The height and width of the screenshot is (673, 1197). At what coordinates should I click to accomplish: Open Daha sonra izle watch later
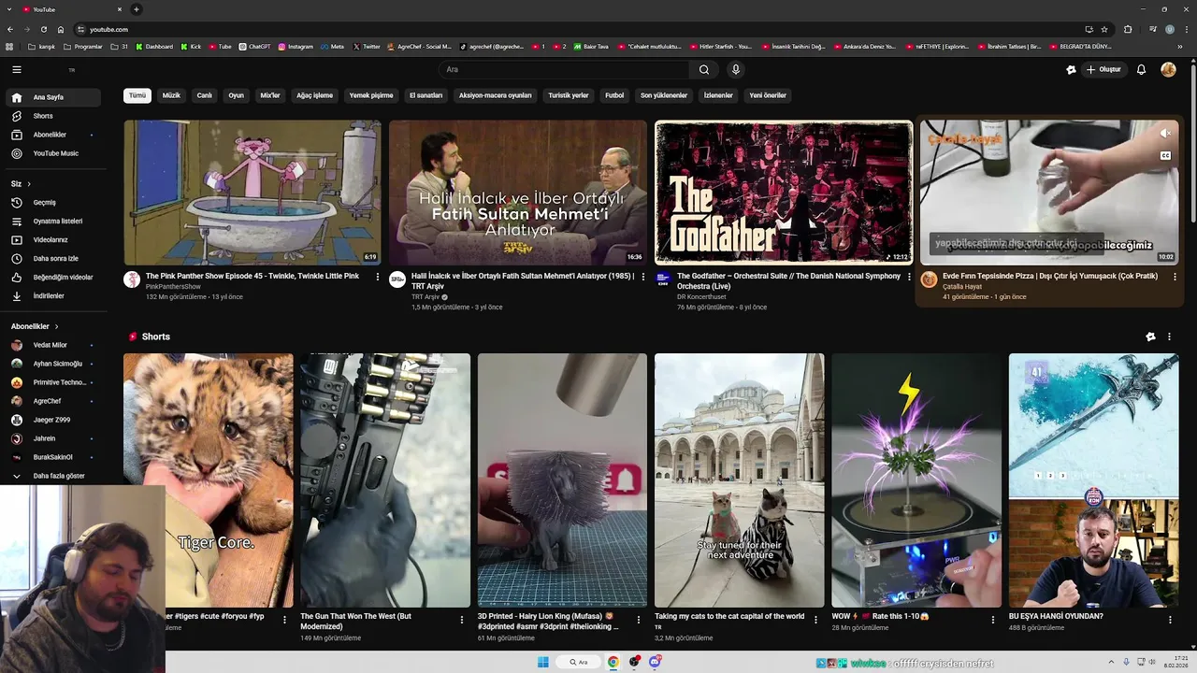click(x=52, y=259)
